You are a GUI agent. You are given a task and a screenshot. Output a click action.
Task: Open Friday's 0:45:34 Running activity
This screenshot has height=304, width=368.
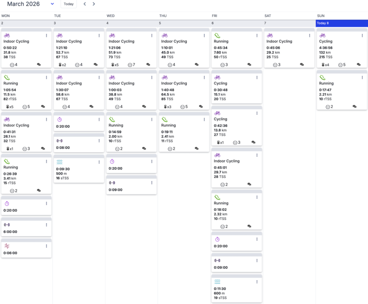(x=228, y=41)
